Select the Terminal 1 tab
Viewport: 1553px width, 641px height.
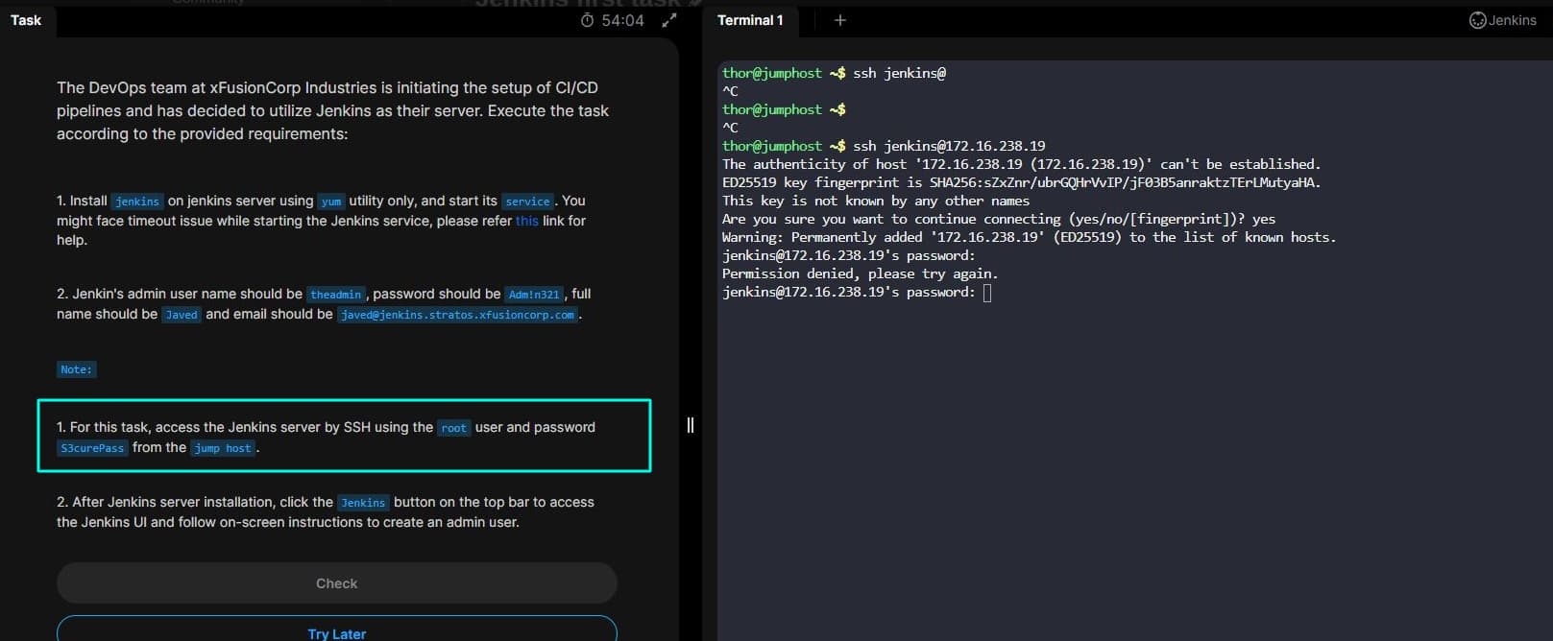750,20
